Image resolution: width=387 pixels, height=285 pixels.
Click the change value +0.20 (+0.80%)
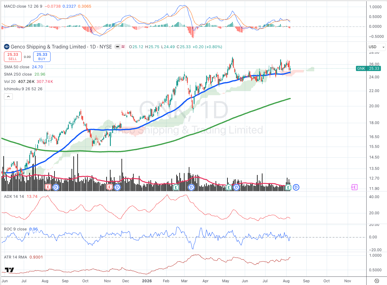pyautogui.click(x=207, y=47)
